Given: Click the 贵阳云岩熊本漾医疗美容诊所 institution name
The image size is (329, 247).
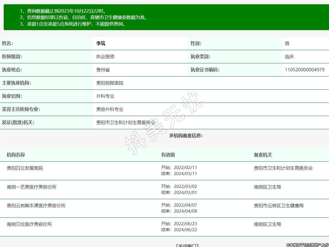Looking at the screenshot, I should (x=36, y=206).
